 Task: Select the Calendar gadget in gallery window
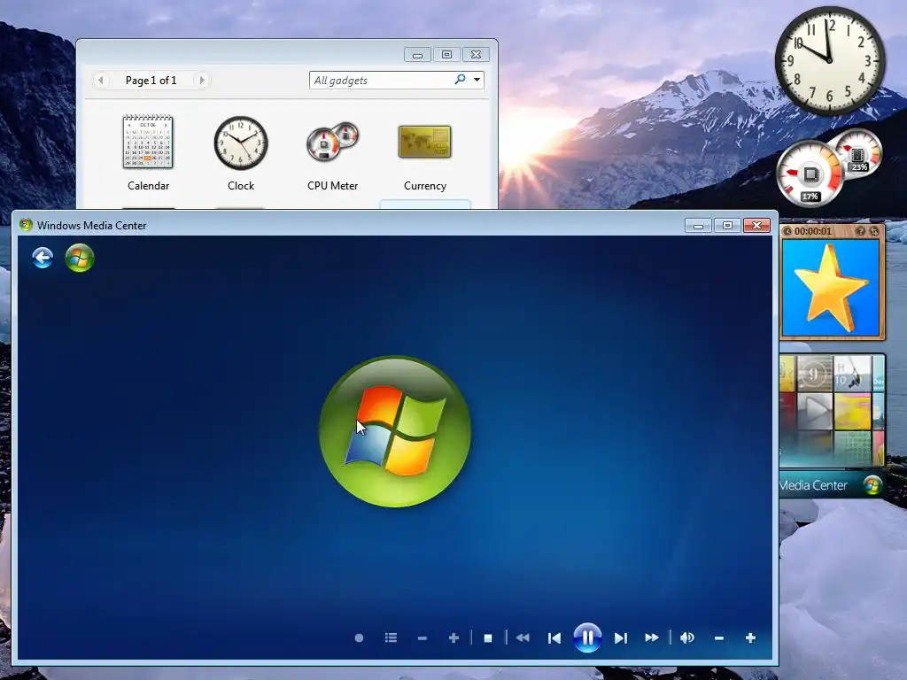(148, 153)
